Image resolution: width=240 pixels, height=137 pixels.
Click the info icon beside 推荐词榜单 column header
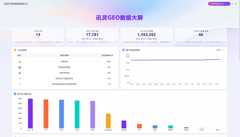point(112,55)
